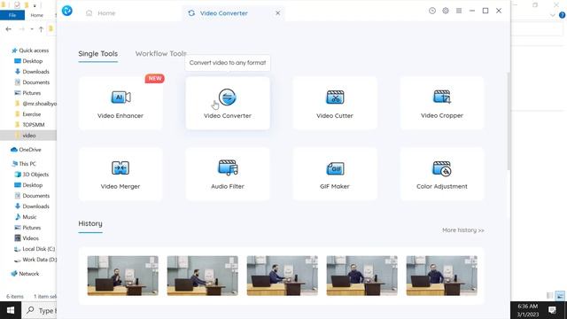Select Downloads under This PC
Image resolution: width=567 pixels, height=319 pixels.
point(32,206)
